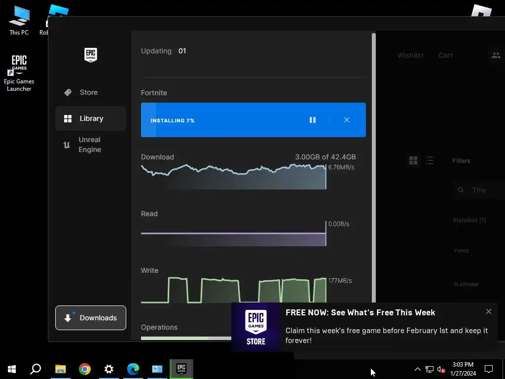The width and height of the screenshot is (505, 379).
Task: Click the Write speed graph
Action: click(x=233, y=290)
